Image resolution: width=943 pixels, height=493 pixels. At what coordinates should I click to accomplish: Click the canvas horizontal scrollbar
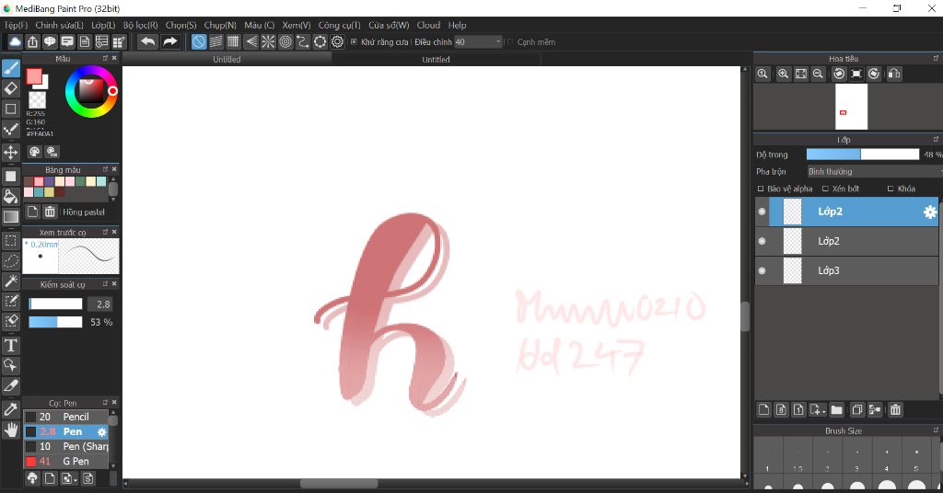coord(339,484)
